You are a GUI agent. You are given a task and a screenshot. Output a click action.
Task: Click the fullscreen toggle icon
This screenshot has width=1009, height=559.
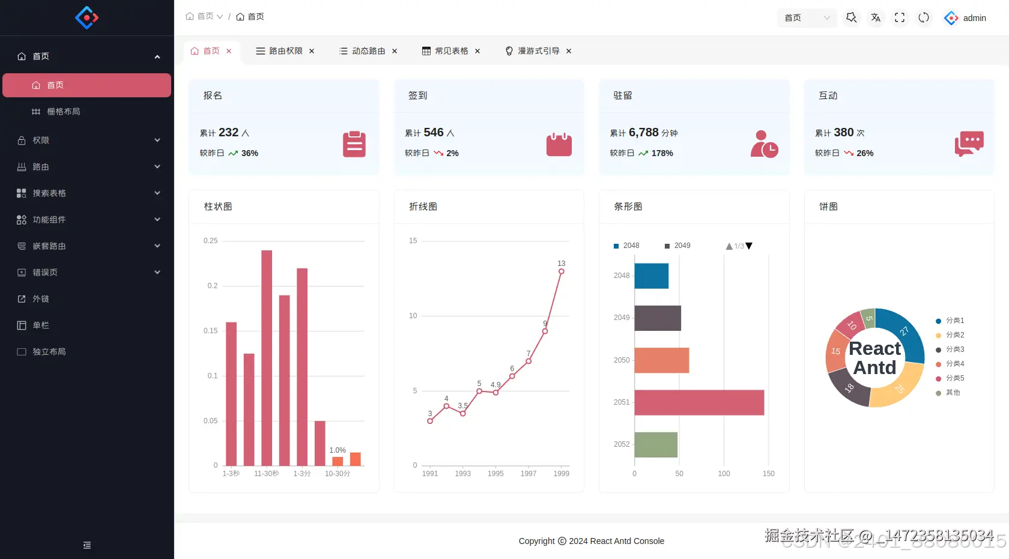tap(900, 18)
